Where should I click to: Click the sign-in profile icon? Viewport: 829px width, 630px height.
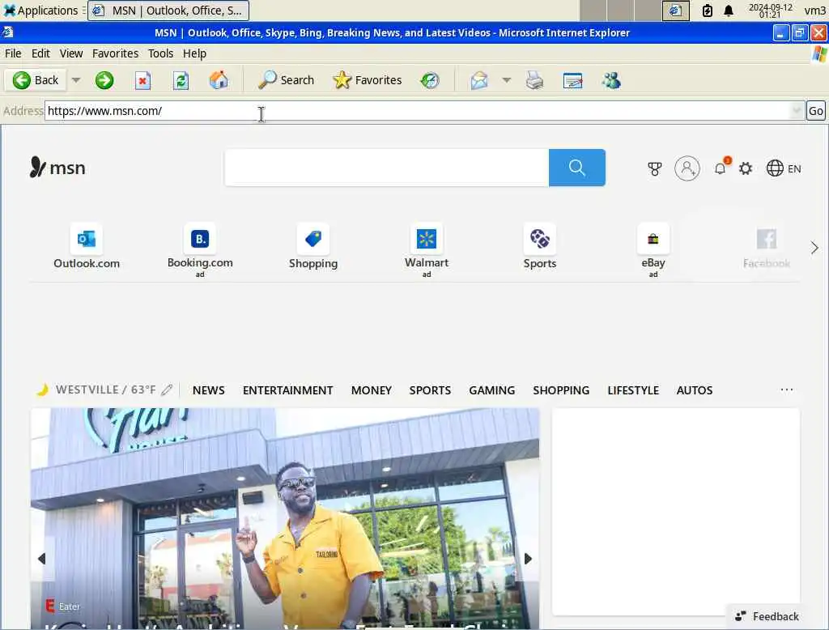pos(687,168)
